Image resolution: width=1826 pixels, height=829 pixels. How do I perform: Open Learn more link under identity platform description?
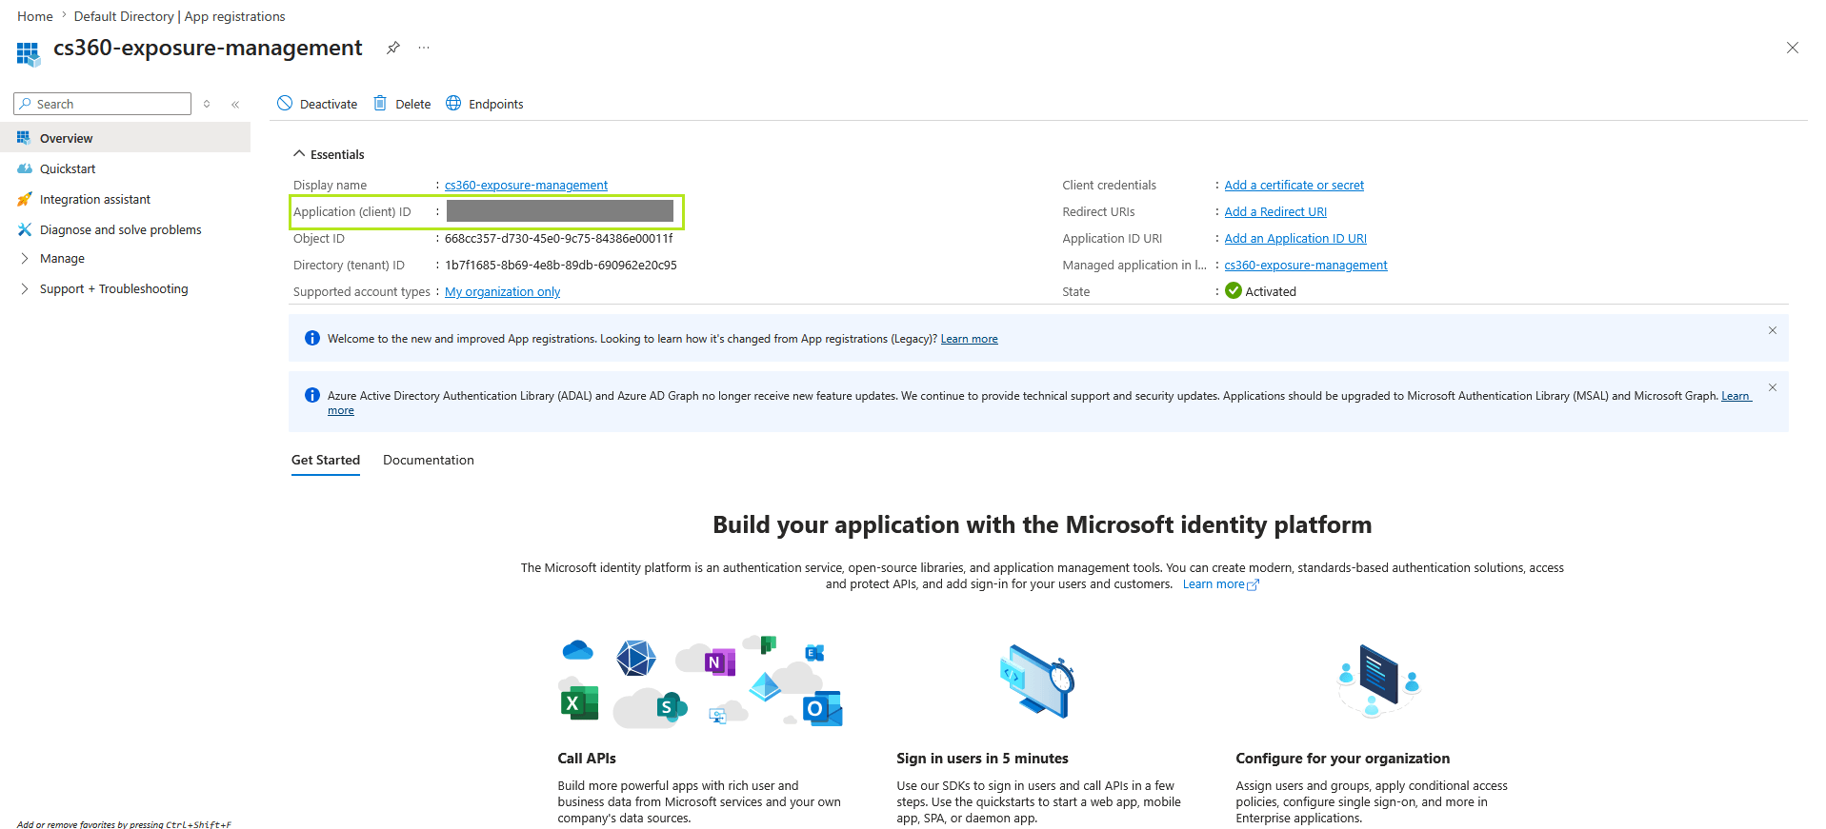point(1221,584)
